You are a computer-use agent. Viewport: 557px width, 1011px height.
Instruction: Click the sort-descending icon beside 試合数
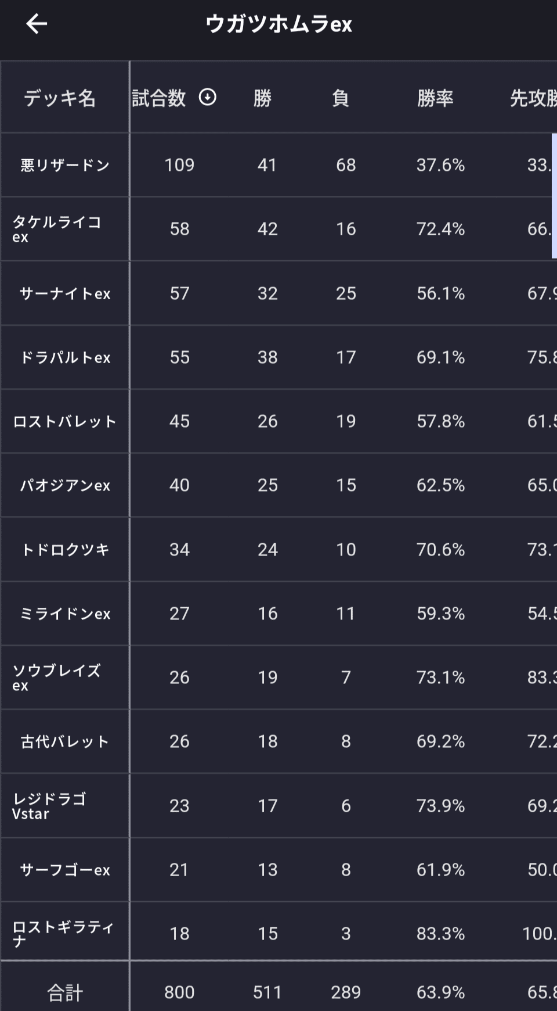[208, 97]
